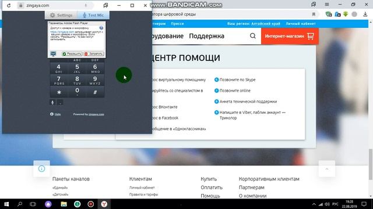Open bookmarks collection icon in main browser title bar
This screenshot has height=209, width=373.
tap(314, 5)
